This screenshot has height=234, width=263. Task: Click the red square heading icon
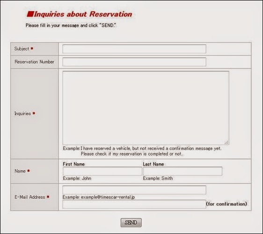pyautogui.click(x=30, y=14)
